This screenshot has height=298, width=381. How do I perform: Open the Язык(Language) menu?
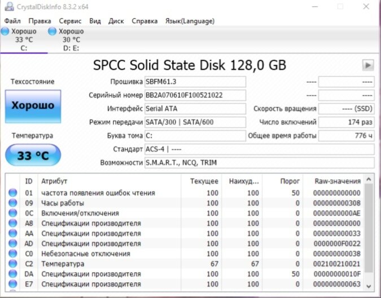tap(190, 21)
